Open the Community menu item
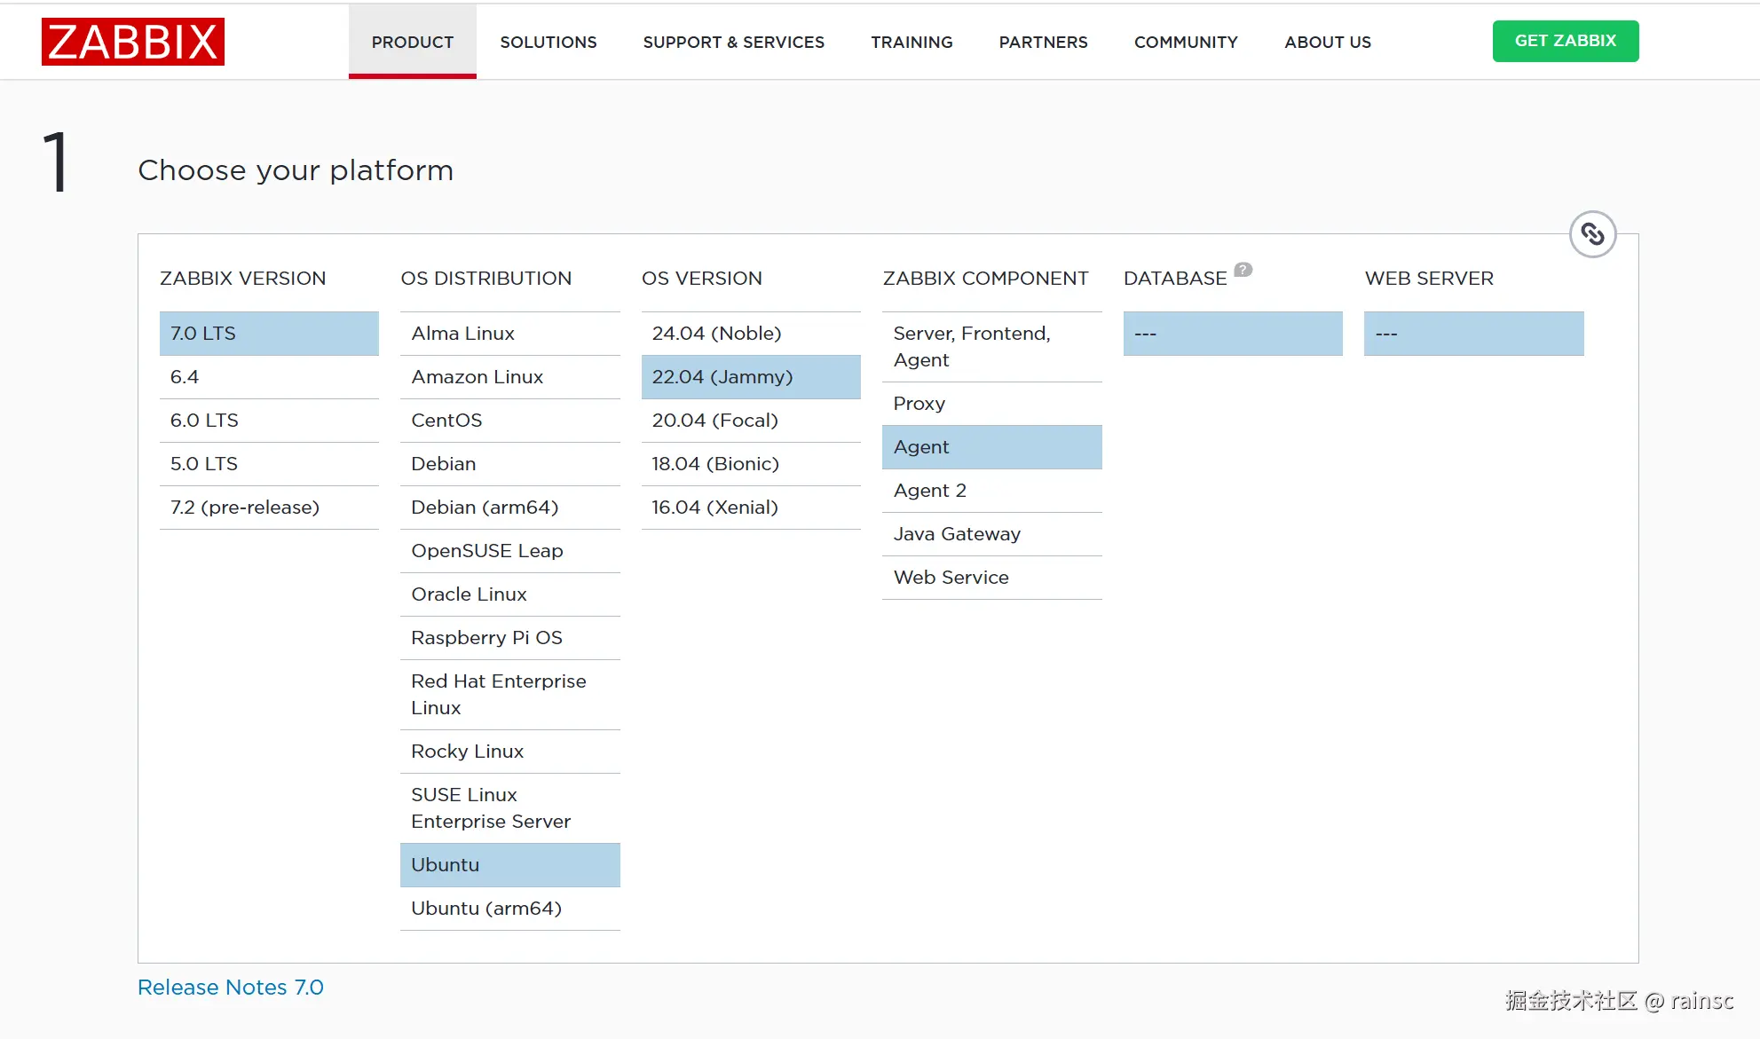Screen dimensions: 1760x1039 point(1185,42)
